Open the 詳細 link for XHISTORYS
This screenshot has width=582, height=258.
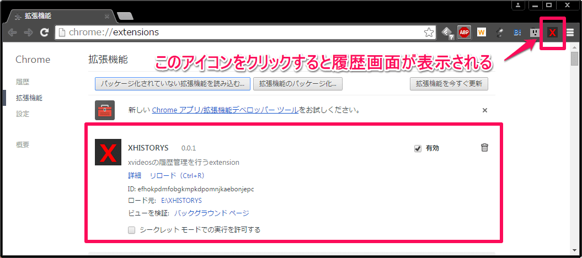tap(135, 175)
